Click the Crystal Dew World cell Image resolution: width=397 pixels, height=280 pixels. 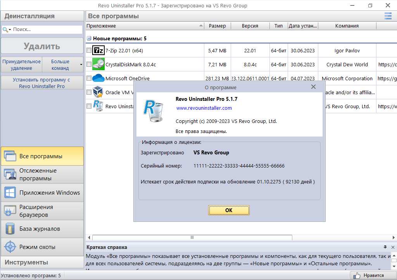coord(347,64)
